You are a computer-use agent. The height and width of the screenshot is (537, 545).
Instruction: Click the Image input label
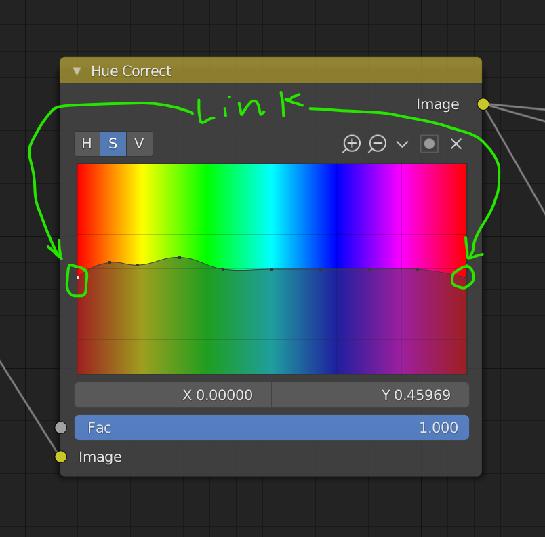pos(100,457)
